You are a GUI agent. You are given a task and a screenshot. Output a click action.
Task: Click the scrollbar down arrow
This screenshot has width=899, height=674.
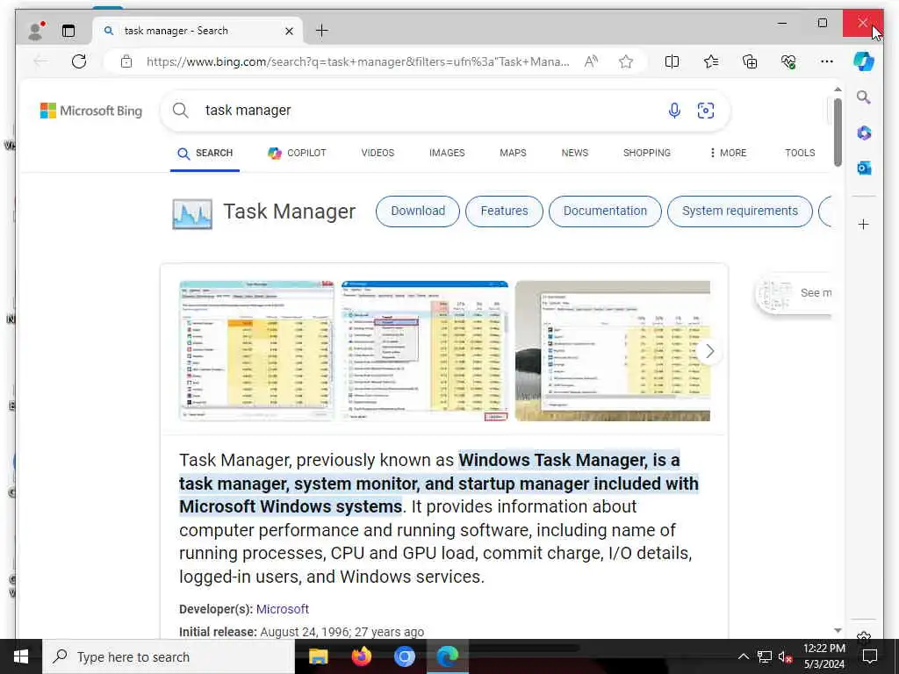pos(838,630)
